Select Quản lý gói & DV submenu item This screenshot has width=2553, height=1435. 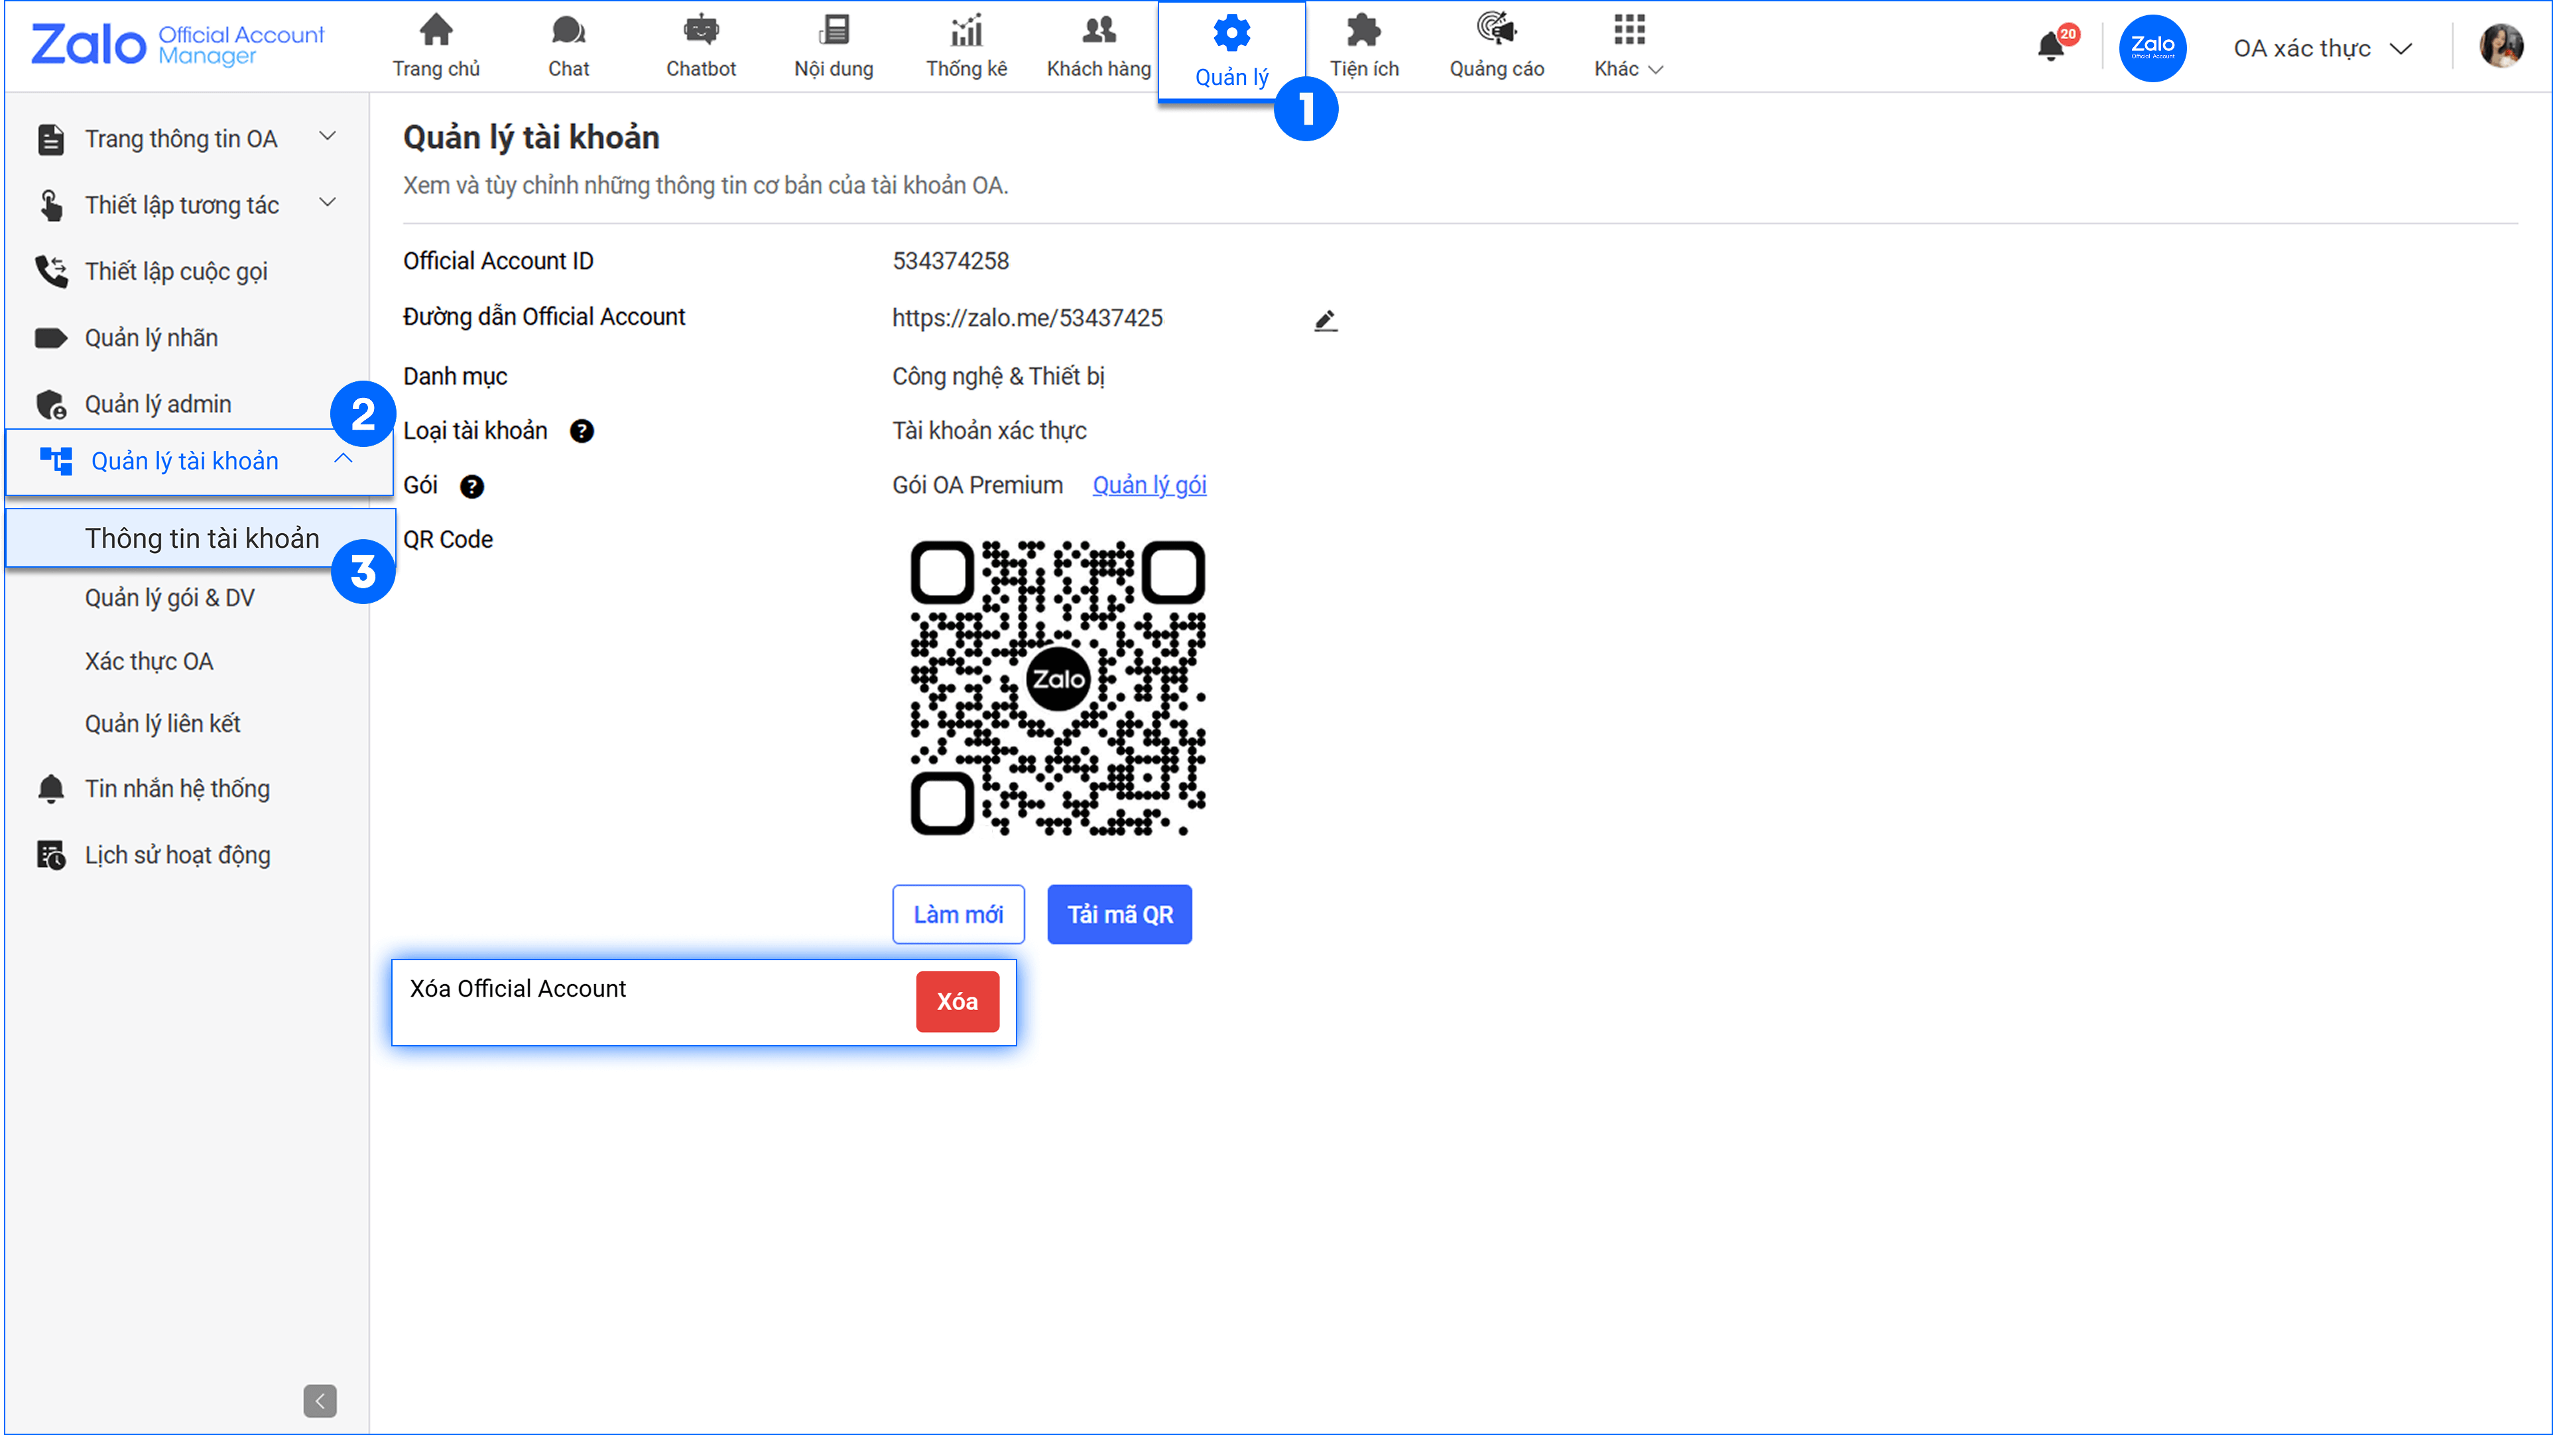[x=170, y=597]
